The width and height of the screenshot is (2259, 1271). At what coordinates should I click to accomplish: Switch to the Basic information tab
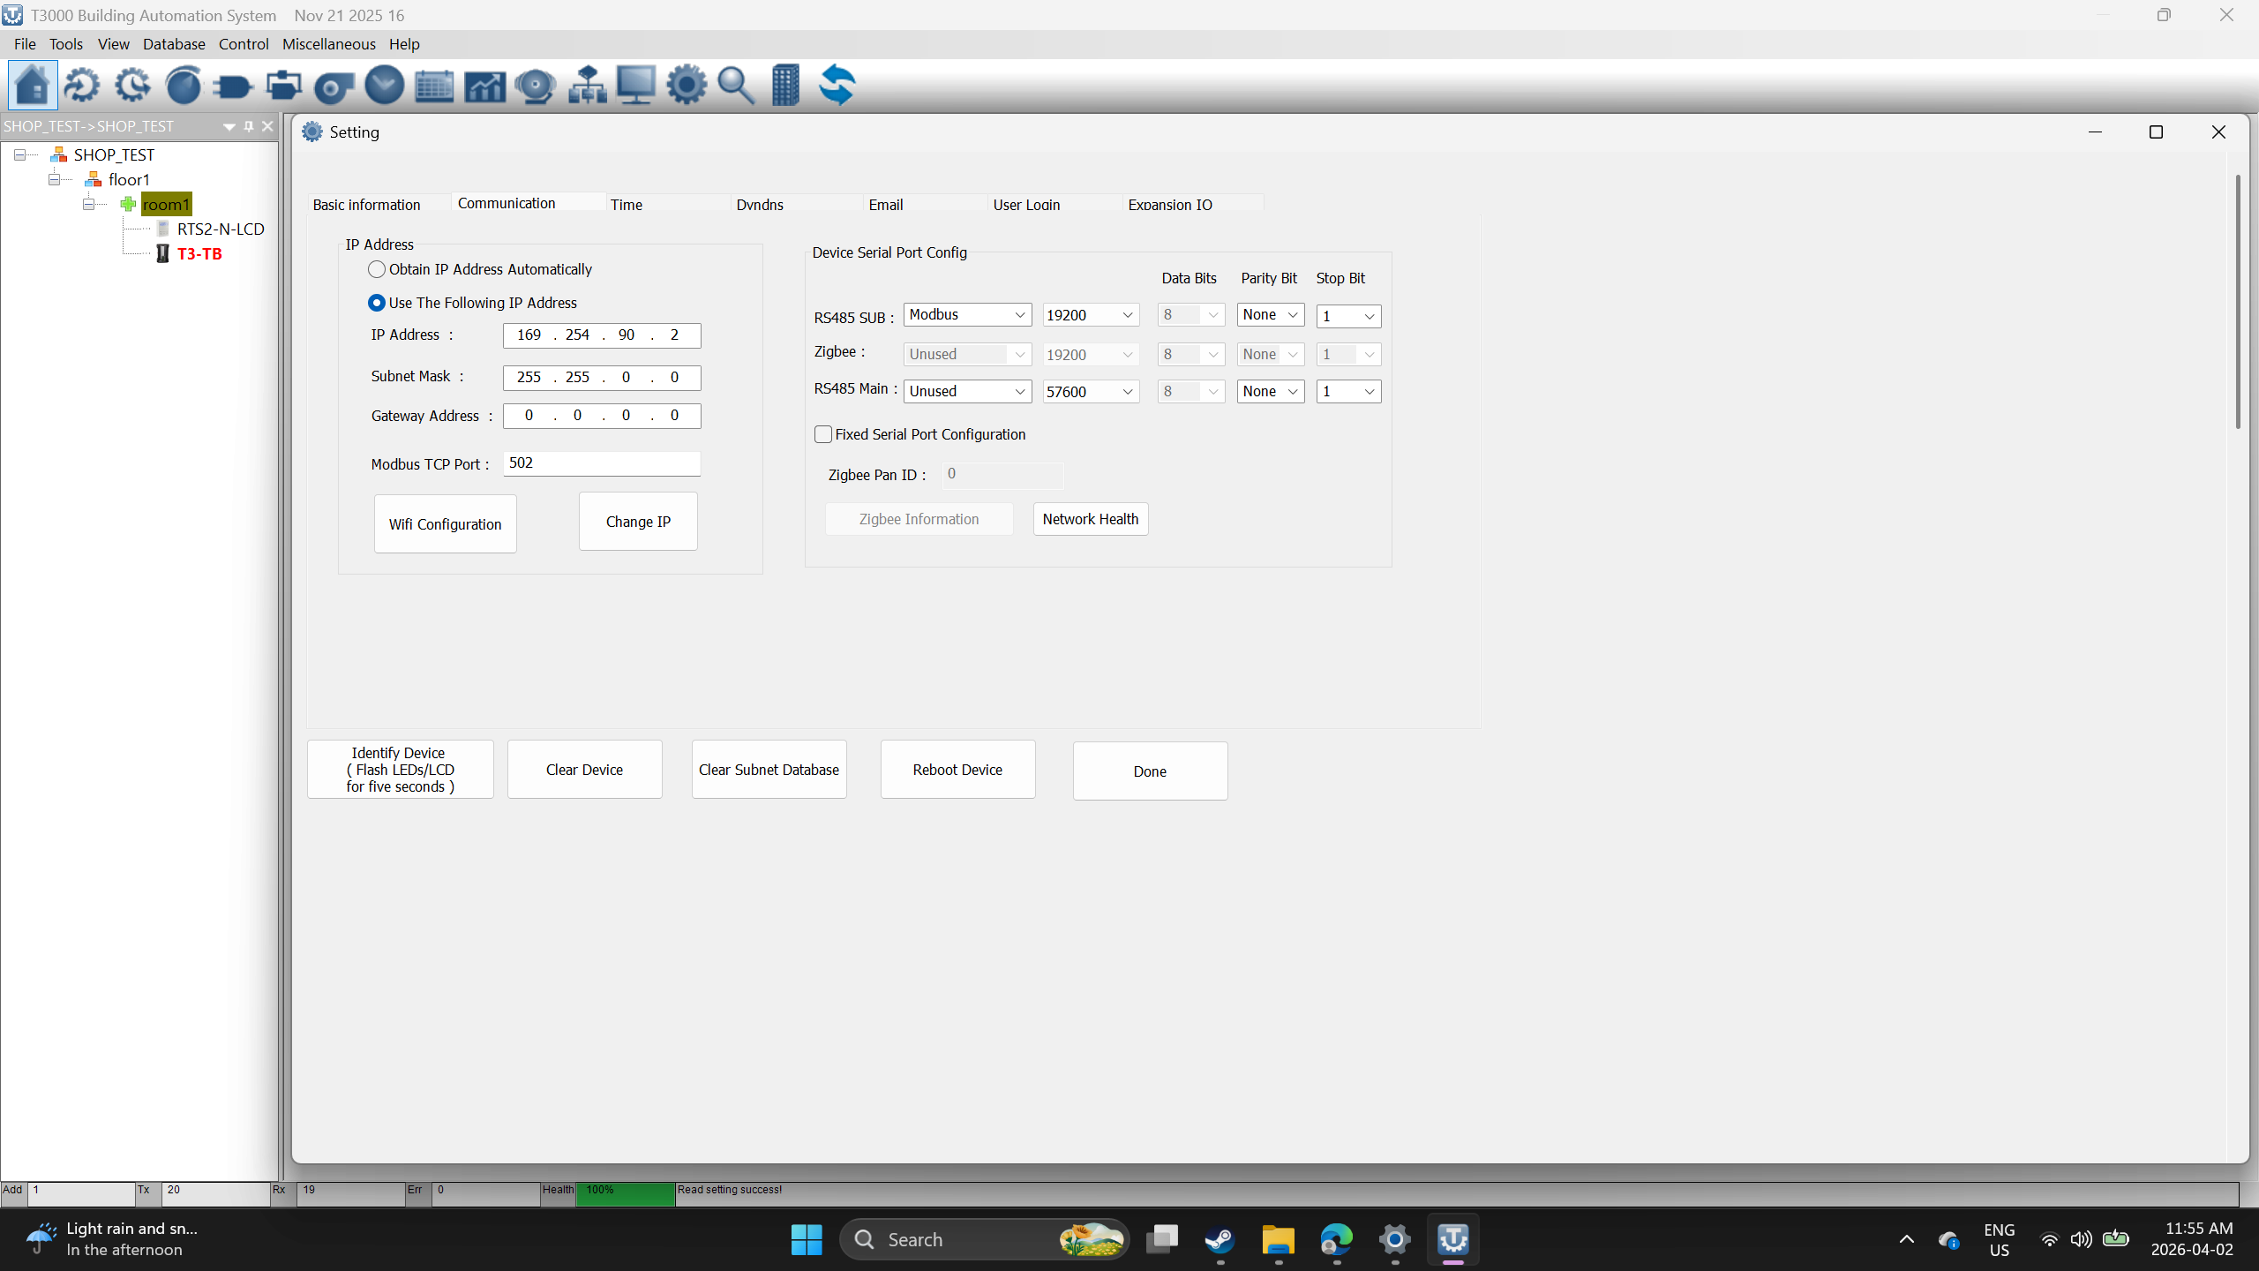coord(367,205)
